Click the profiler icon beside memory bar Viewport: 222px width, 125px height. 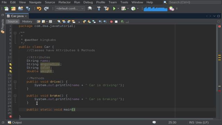[x=171, y=9]
